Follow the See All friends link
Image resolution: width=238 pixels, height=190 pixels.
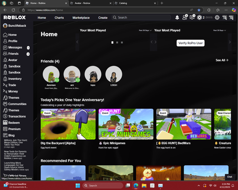[x=222, y=60]
